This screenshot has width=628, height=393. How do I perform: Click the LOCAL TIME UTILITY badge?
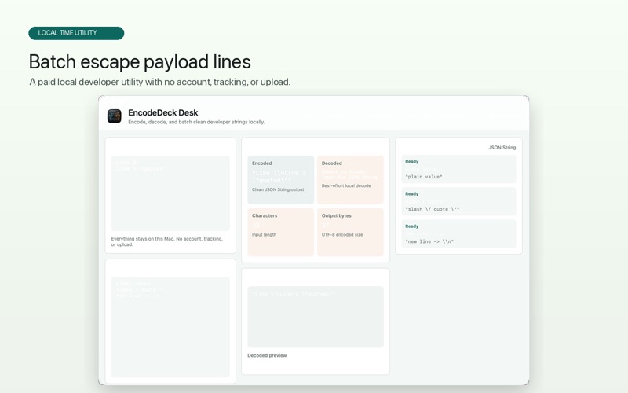point(76,33)
